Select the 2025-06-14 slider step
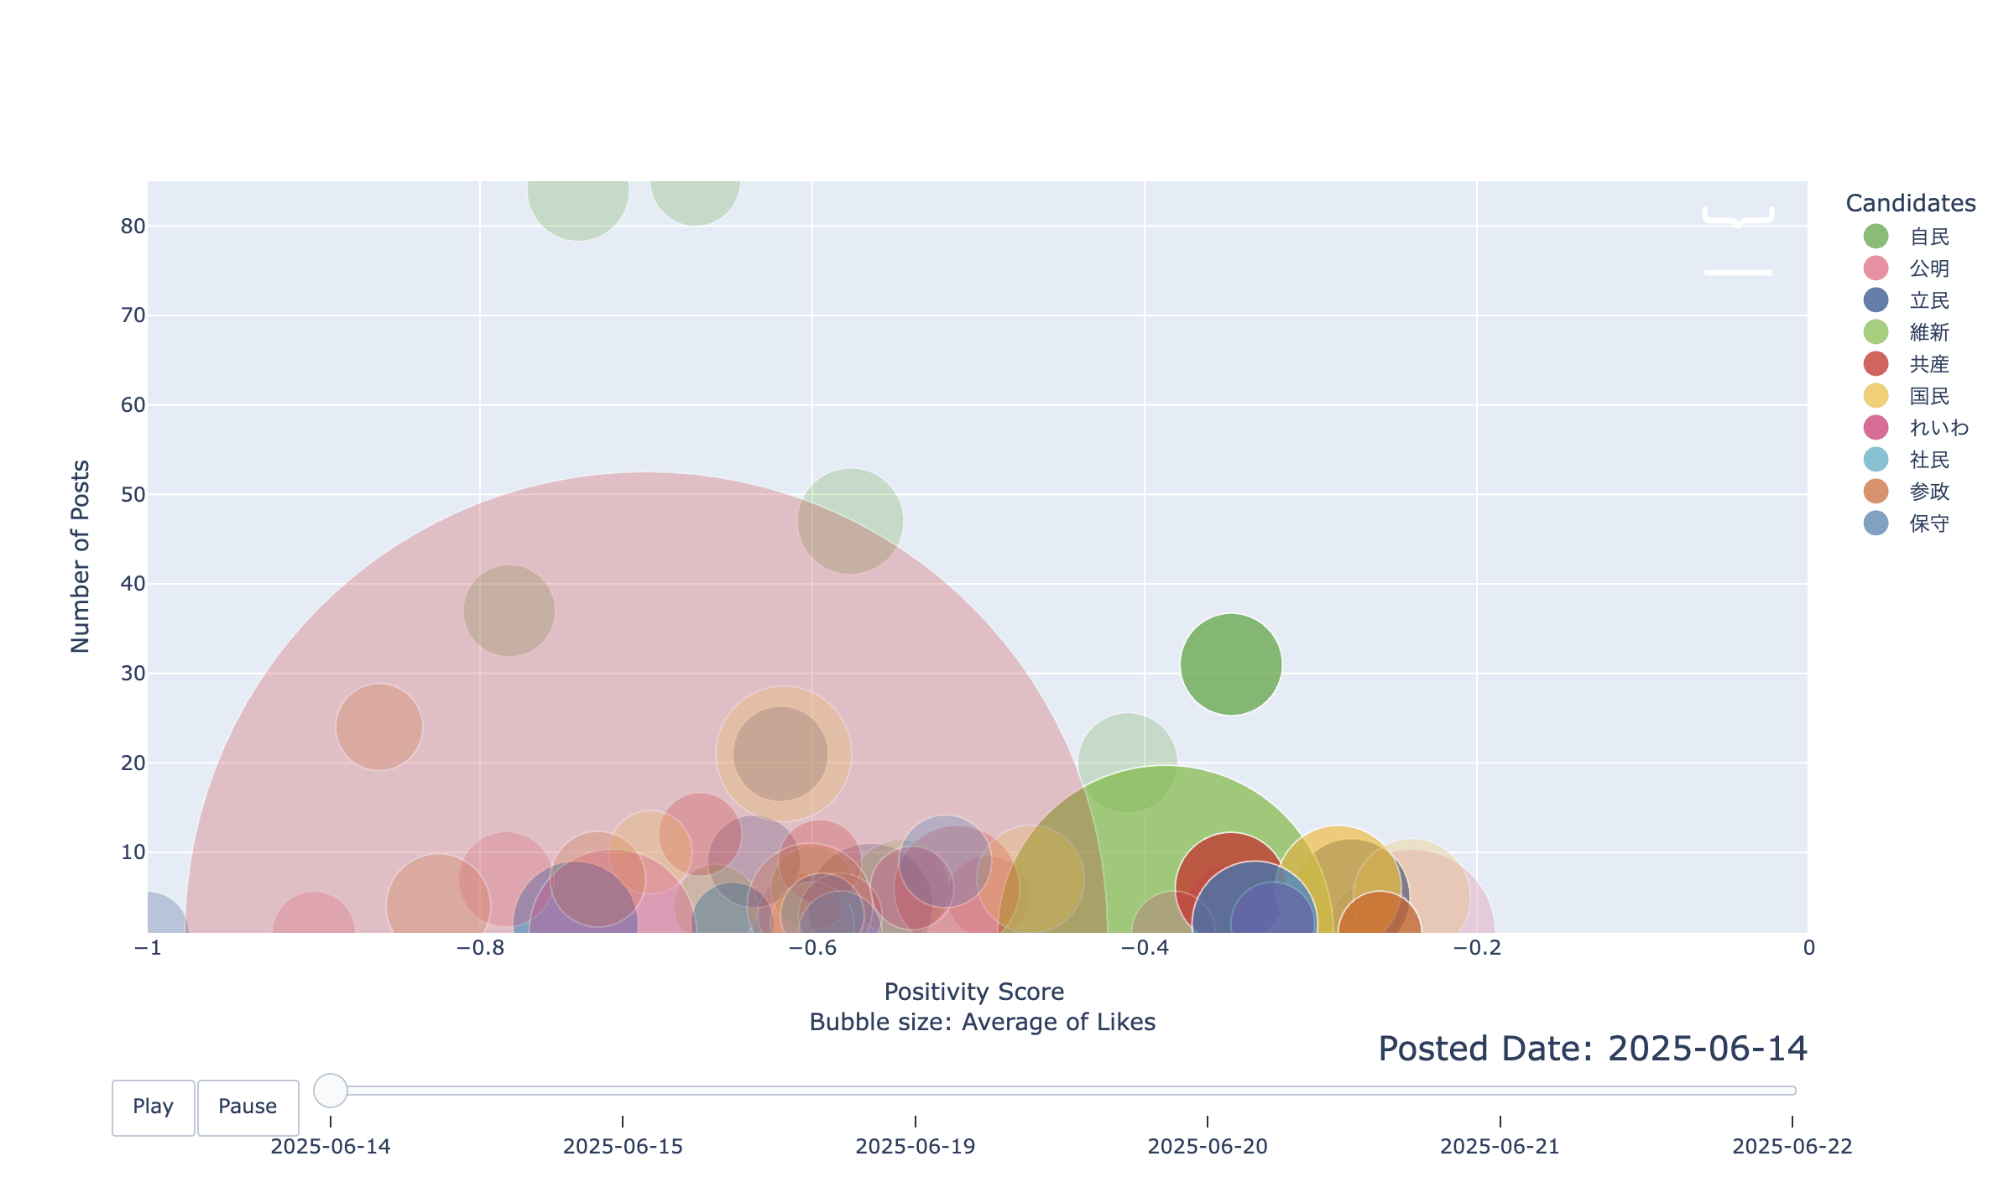Screen dimensions: 2014x1203 pyautogui.click(x=331, y=1146)
